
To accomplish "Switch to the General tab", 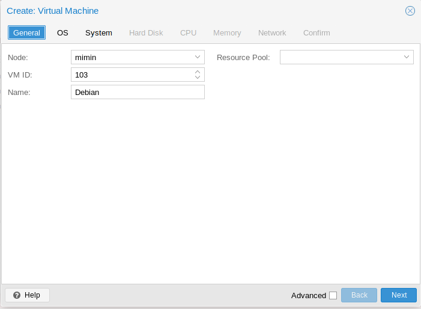I will pos(26,32).
